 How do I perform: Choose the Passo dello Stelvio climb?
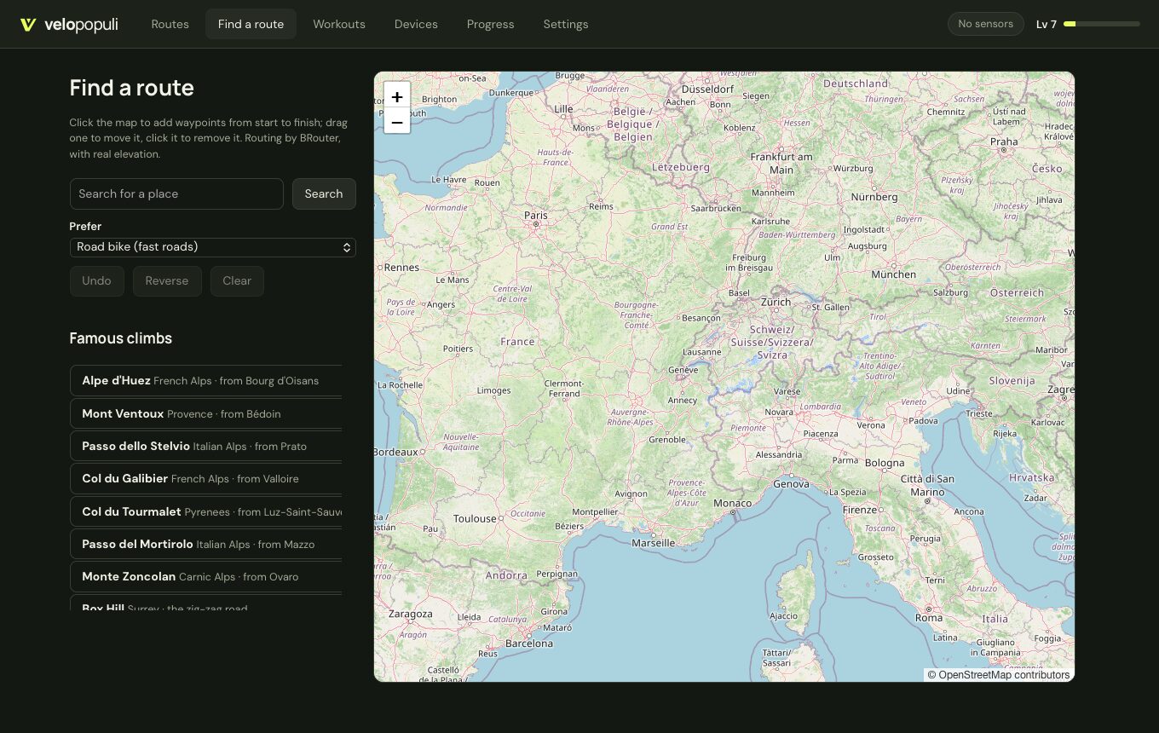[205, 446]
